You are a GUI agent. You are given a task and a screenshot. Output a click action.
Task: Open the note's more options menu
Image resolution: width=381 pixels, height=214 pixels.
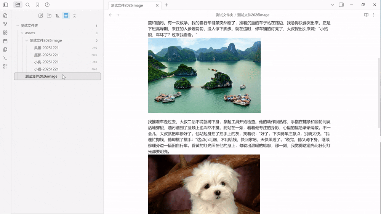pos(374,15)
